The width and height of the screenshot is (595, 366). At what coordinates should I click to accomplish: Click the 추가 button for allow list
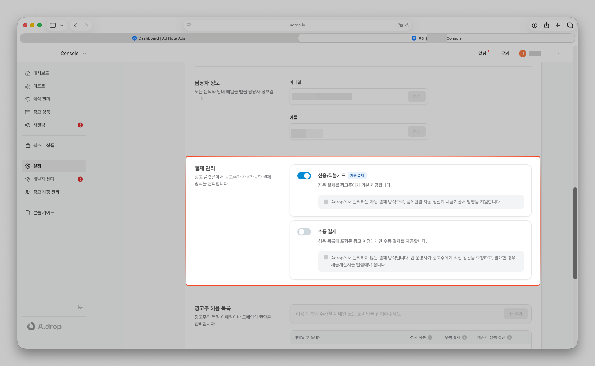[515, 314]
